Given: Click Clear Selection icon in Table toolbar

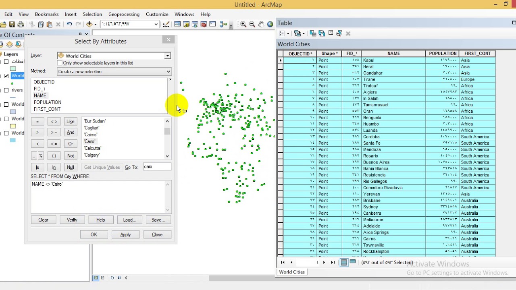Looking at the screenshot, I should (331, 33).
